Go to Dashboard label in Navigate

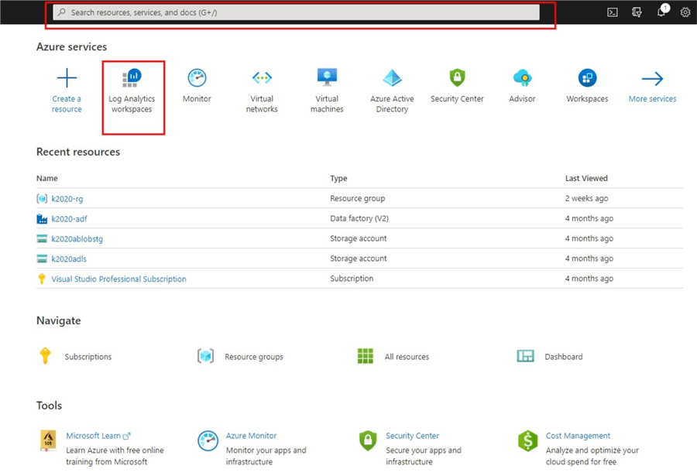(x=564, y=357)
